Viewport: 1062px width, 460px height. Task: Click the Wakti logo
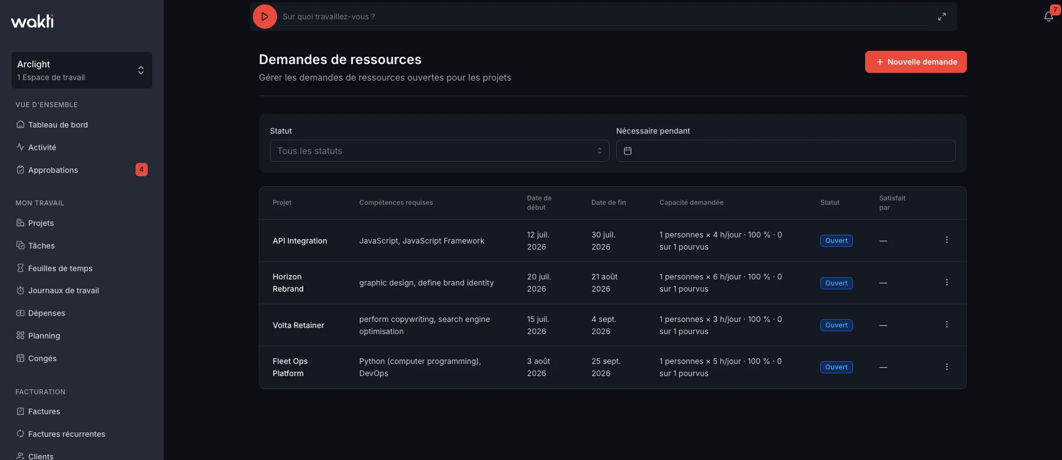pyautogui.click(x=33, y=22)
